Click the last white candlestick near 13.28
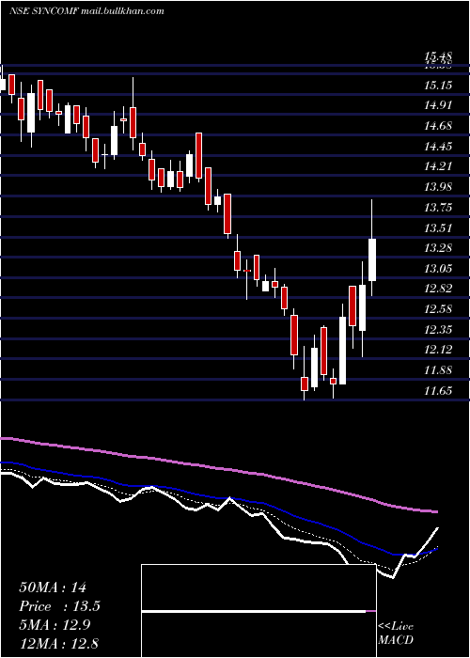Image resolution: width=470 pixels, height=658 pixels. coord(372,259)
